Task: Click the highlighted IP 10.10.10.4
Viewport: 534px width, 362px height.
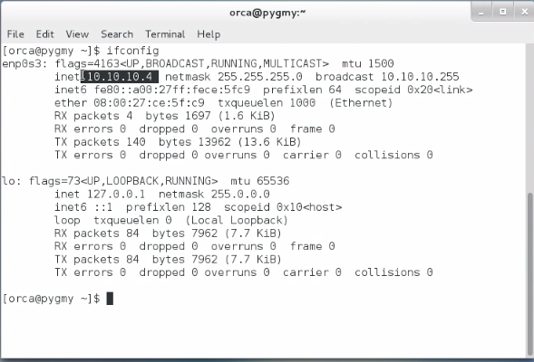Action: (120, 77)
